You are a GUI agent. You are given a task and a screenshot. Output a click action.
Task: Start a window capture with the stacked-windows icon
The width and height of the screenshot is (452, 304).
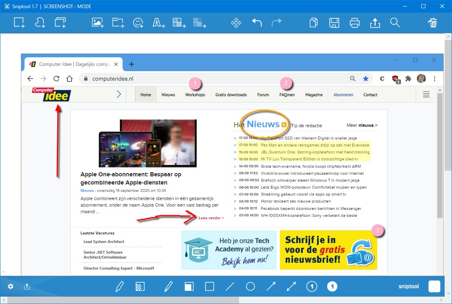[x=60, y=23]
